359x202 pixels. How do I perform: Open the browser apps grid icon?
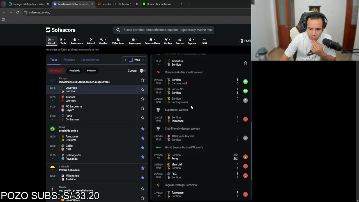point(4,20)
